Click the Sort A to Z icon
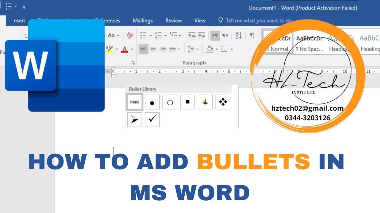 pyautogui.click(x=239, y=35)
